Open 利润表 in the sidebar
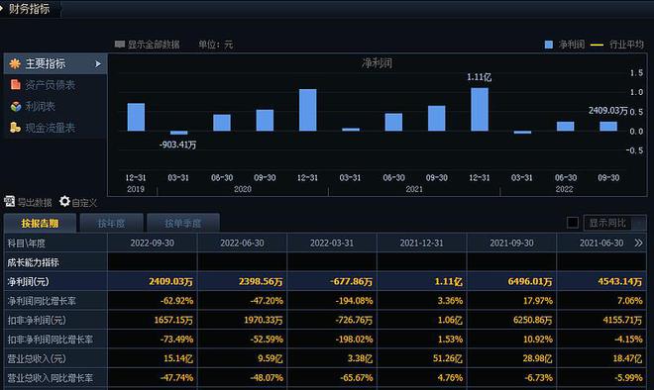654x390 pixels. point(40,106)
